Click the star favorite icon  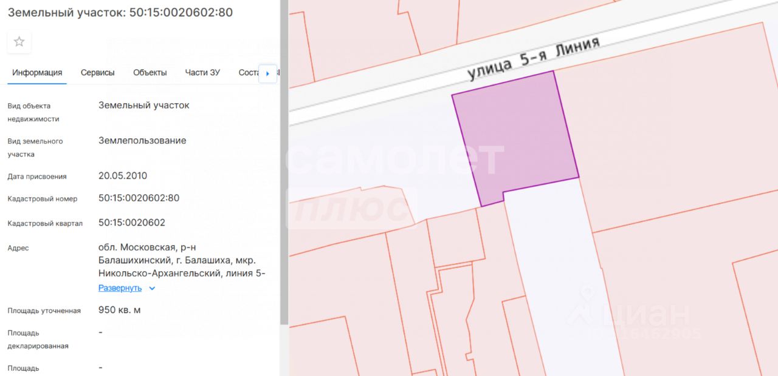click(19, 42)
